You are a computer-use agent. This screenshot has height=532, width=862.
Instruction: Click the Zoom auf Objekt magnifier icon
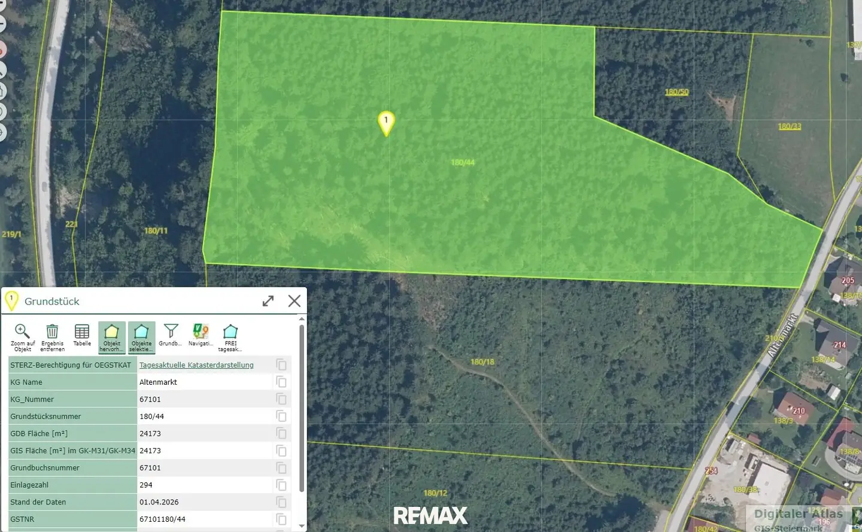pos(22,338)
